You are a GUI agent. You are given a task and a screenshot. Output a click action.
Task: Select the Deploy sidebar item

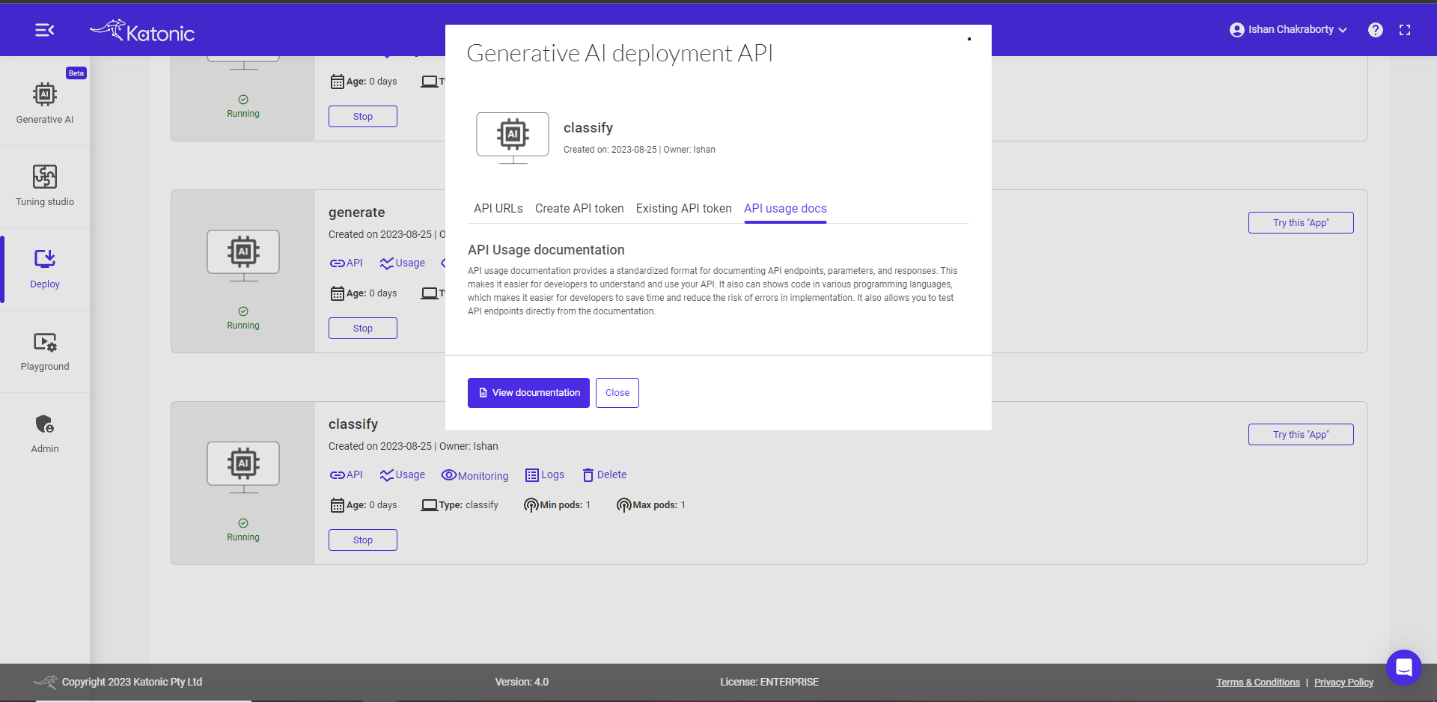coord(45,269)
